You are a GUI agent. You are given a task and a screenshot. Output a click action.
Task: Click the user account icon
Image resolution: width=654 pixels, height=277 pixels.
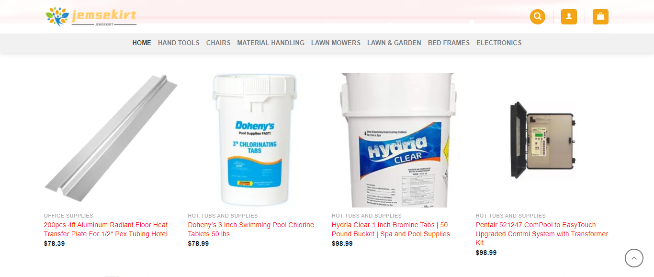coord(569,17)
